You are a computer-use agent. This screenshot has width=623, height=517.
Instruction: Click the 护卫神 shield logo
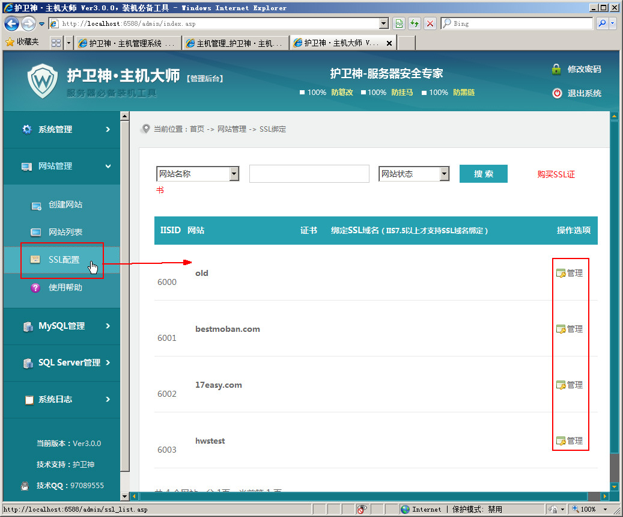pyautogui.click(x=43, y=81)
